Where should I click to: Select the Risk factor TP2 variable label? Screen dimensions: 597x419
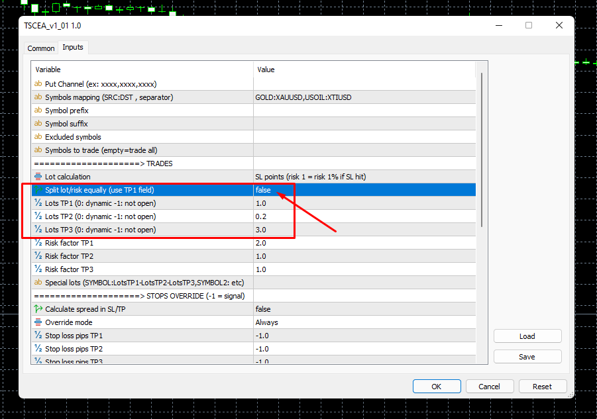[x=70, y=256]
